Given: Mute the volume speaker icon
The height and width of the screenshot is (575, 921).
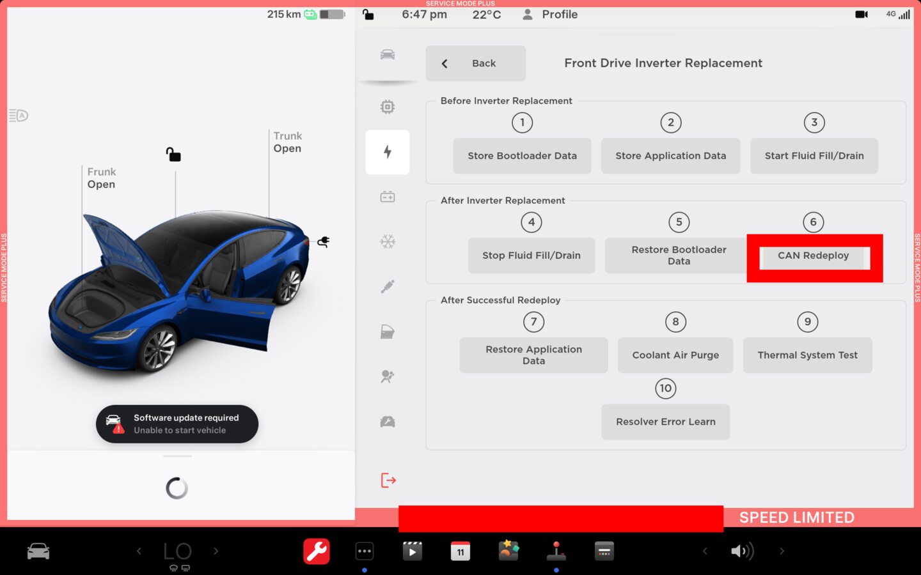Looking at the screenshot, I should coord(742,551).
